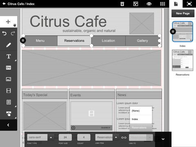This screenshot has width=196, height=147.
Task: Click the video play button
Action: point(73,128)
